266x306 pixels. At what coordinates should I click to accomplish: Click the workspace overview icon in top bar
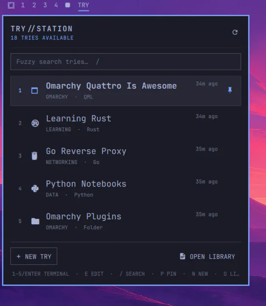(x=11, y=5)
